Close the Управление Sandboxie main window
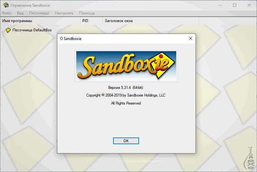257x172 pixels. coord(249,5)
